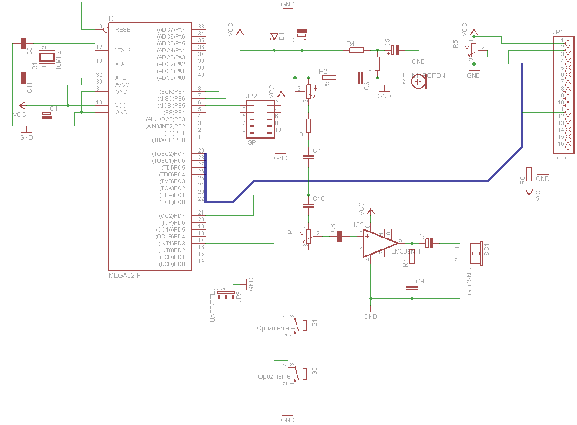Click the XTAL1 pin label
The image size is (577, 425).
point(123,64)
